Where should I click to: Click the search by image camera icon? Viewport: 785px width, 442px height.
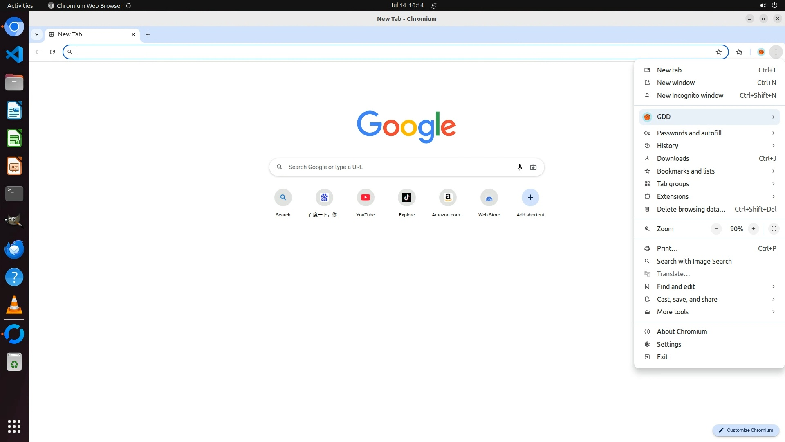point(533,167)
